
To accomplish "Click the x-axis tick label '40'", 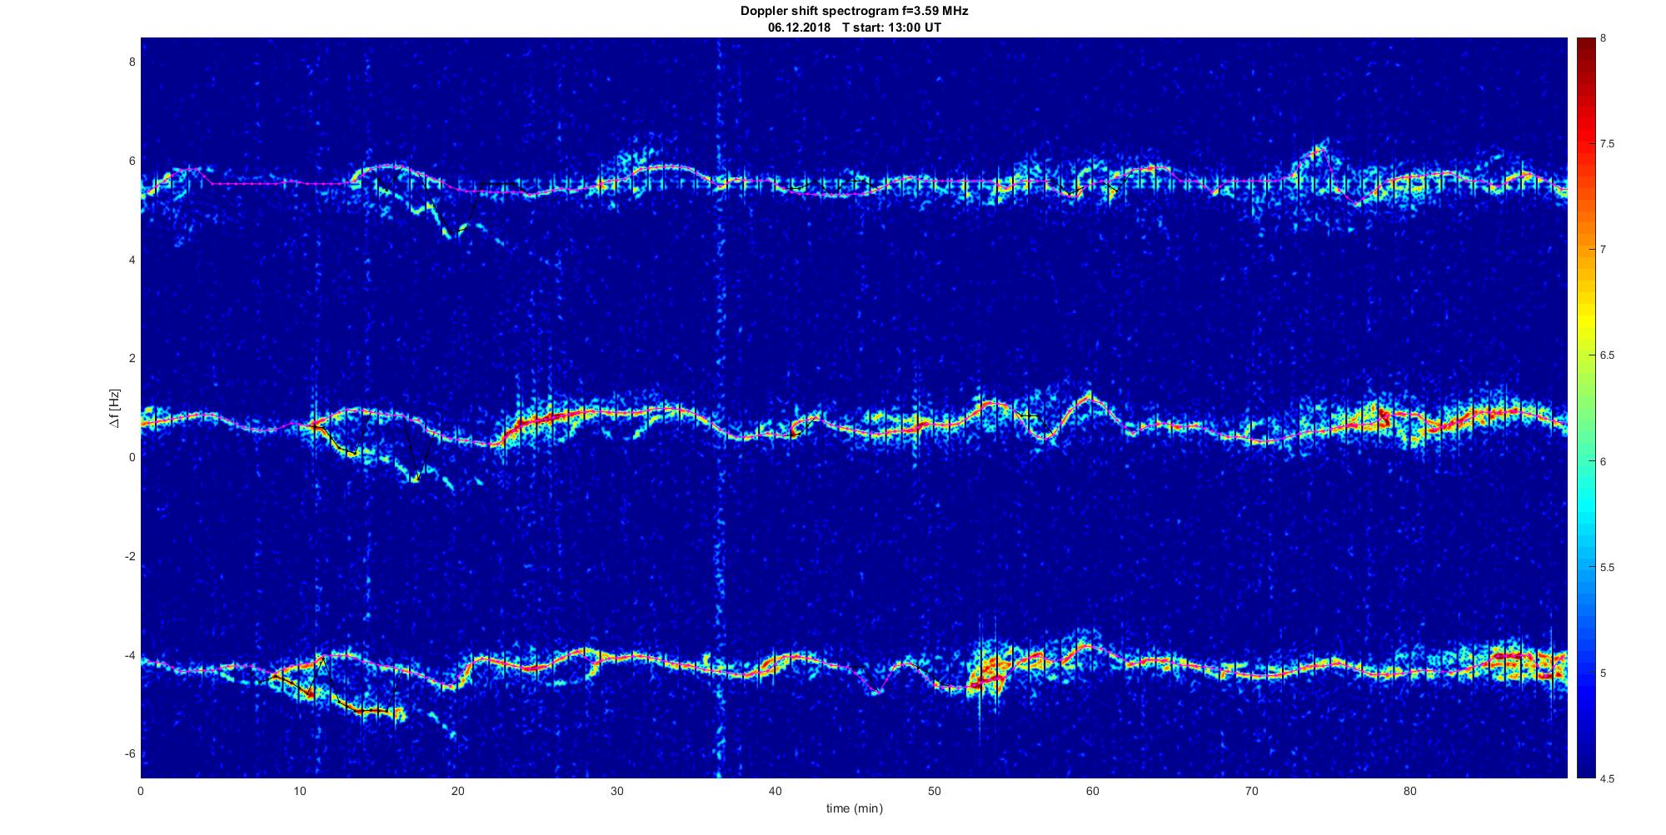I will pos(776,791).
